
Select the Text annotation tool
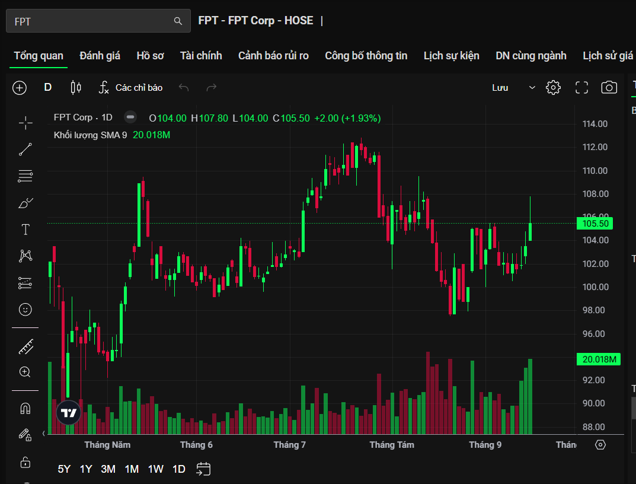[x=25, y=230]
